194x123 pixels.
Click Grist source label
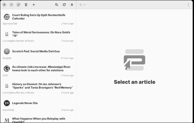[5, 75]
